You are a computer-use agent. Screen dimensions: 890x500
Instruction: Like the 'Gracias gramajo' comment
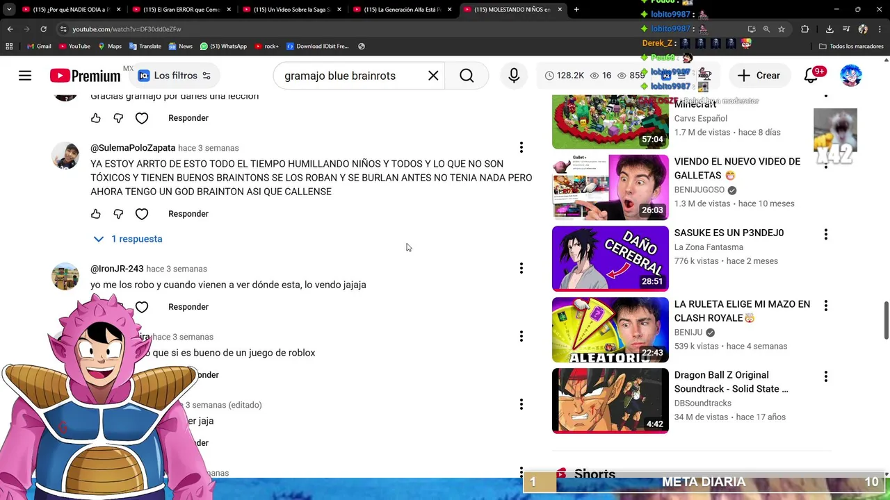coord(96,118)
